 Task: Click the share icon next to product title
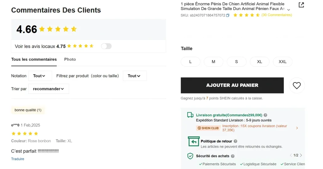(301, 5)
